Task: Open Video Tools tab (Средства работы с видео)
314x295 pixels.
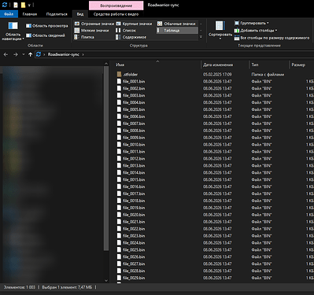Action: 116,14
